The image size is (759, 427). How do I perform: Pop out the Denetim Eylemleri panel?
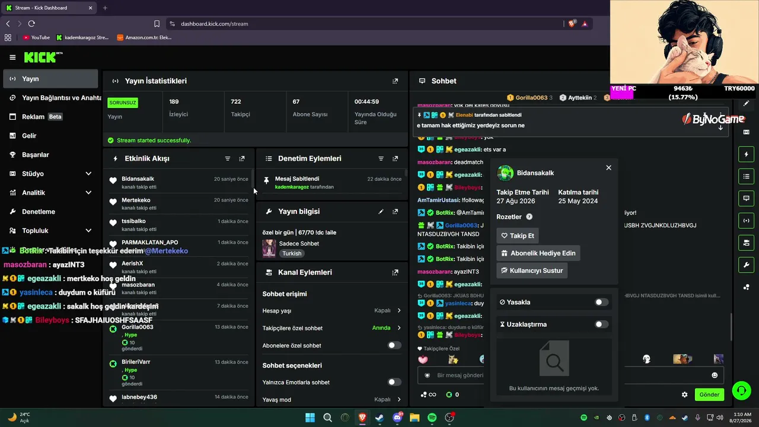(396, 158)
